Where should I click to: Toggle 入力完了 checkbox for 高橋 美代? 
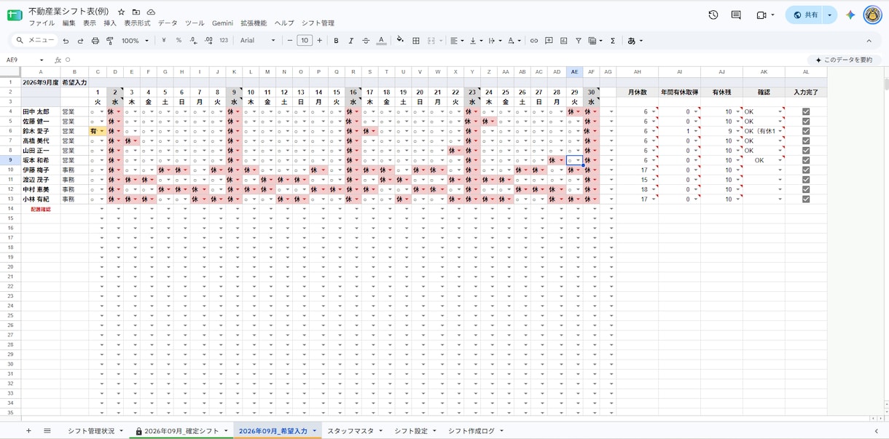tap(806, 141)
